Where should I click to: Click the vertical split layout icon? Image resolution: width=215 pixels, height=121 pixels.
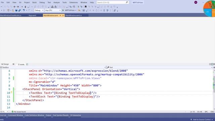(210, 64)
